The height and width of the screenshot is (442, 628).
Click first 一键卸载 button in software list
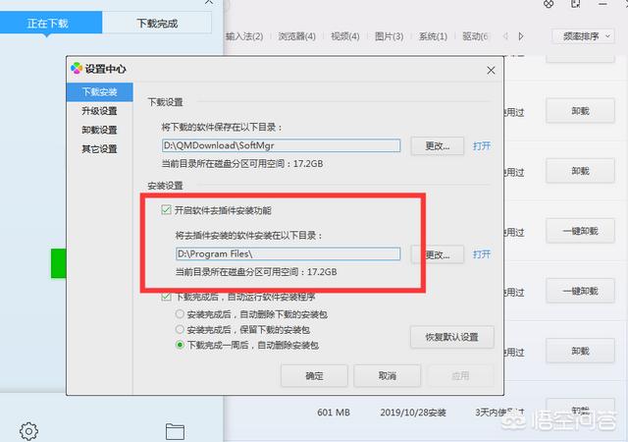click(x=580, y=231)
